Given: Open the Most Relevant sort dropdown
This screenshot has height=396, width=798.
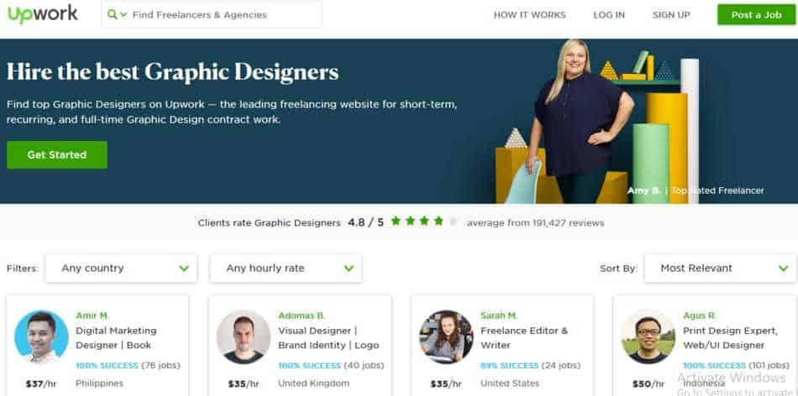Looking at the screenshot, I should 720,268.
